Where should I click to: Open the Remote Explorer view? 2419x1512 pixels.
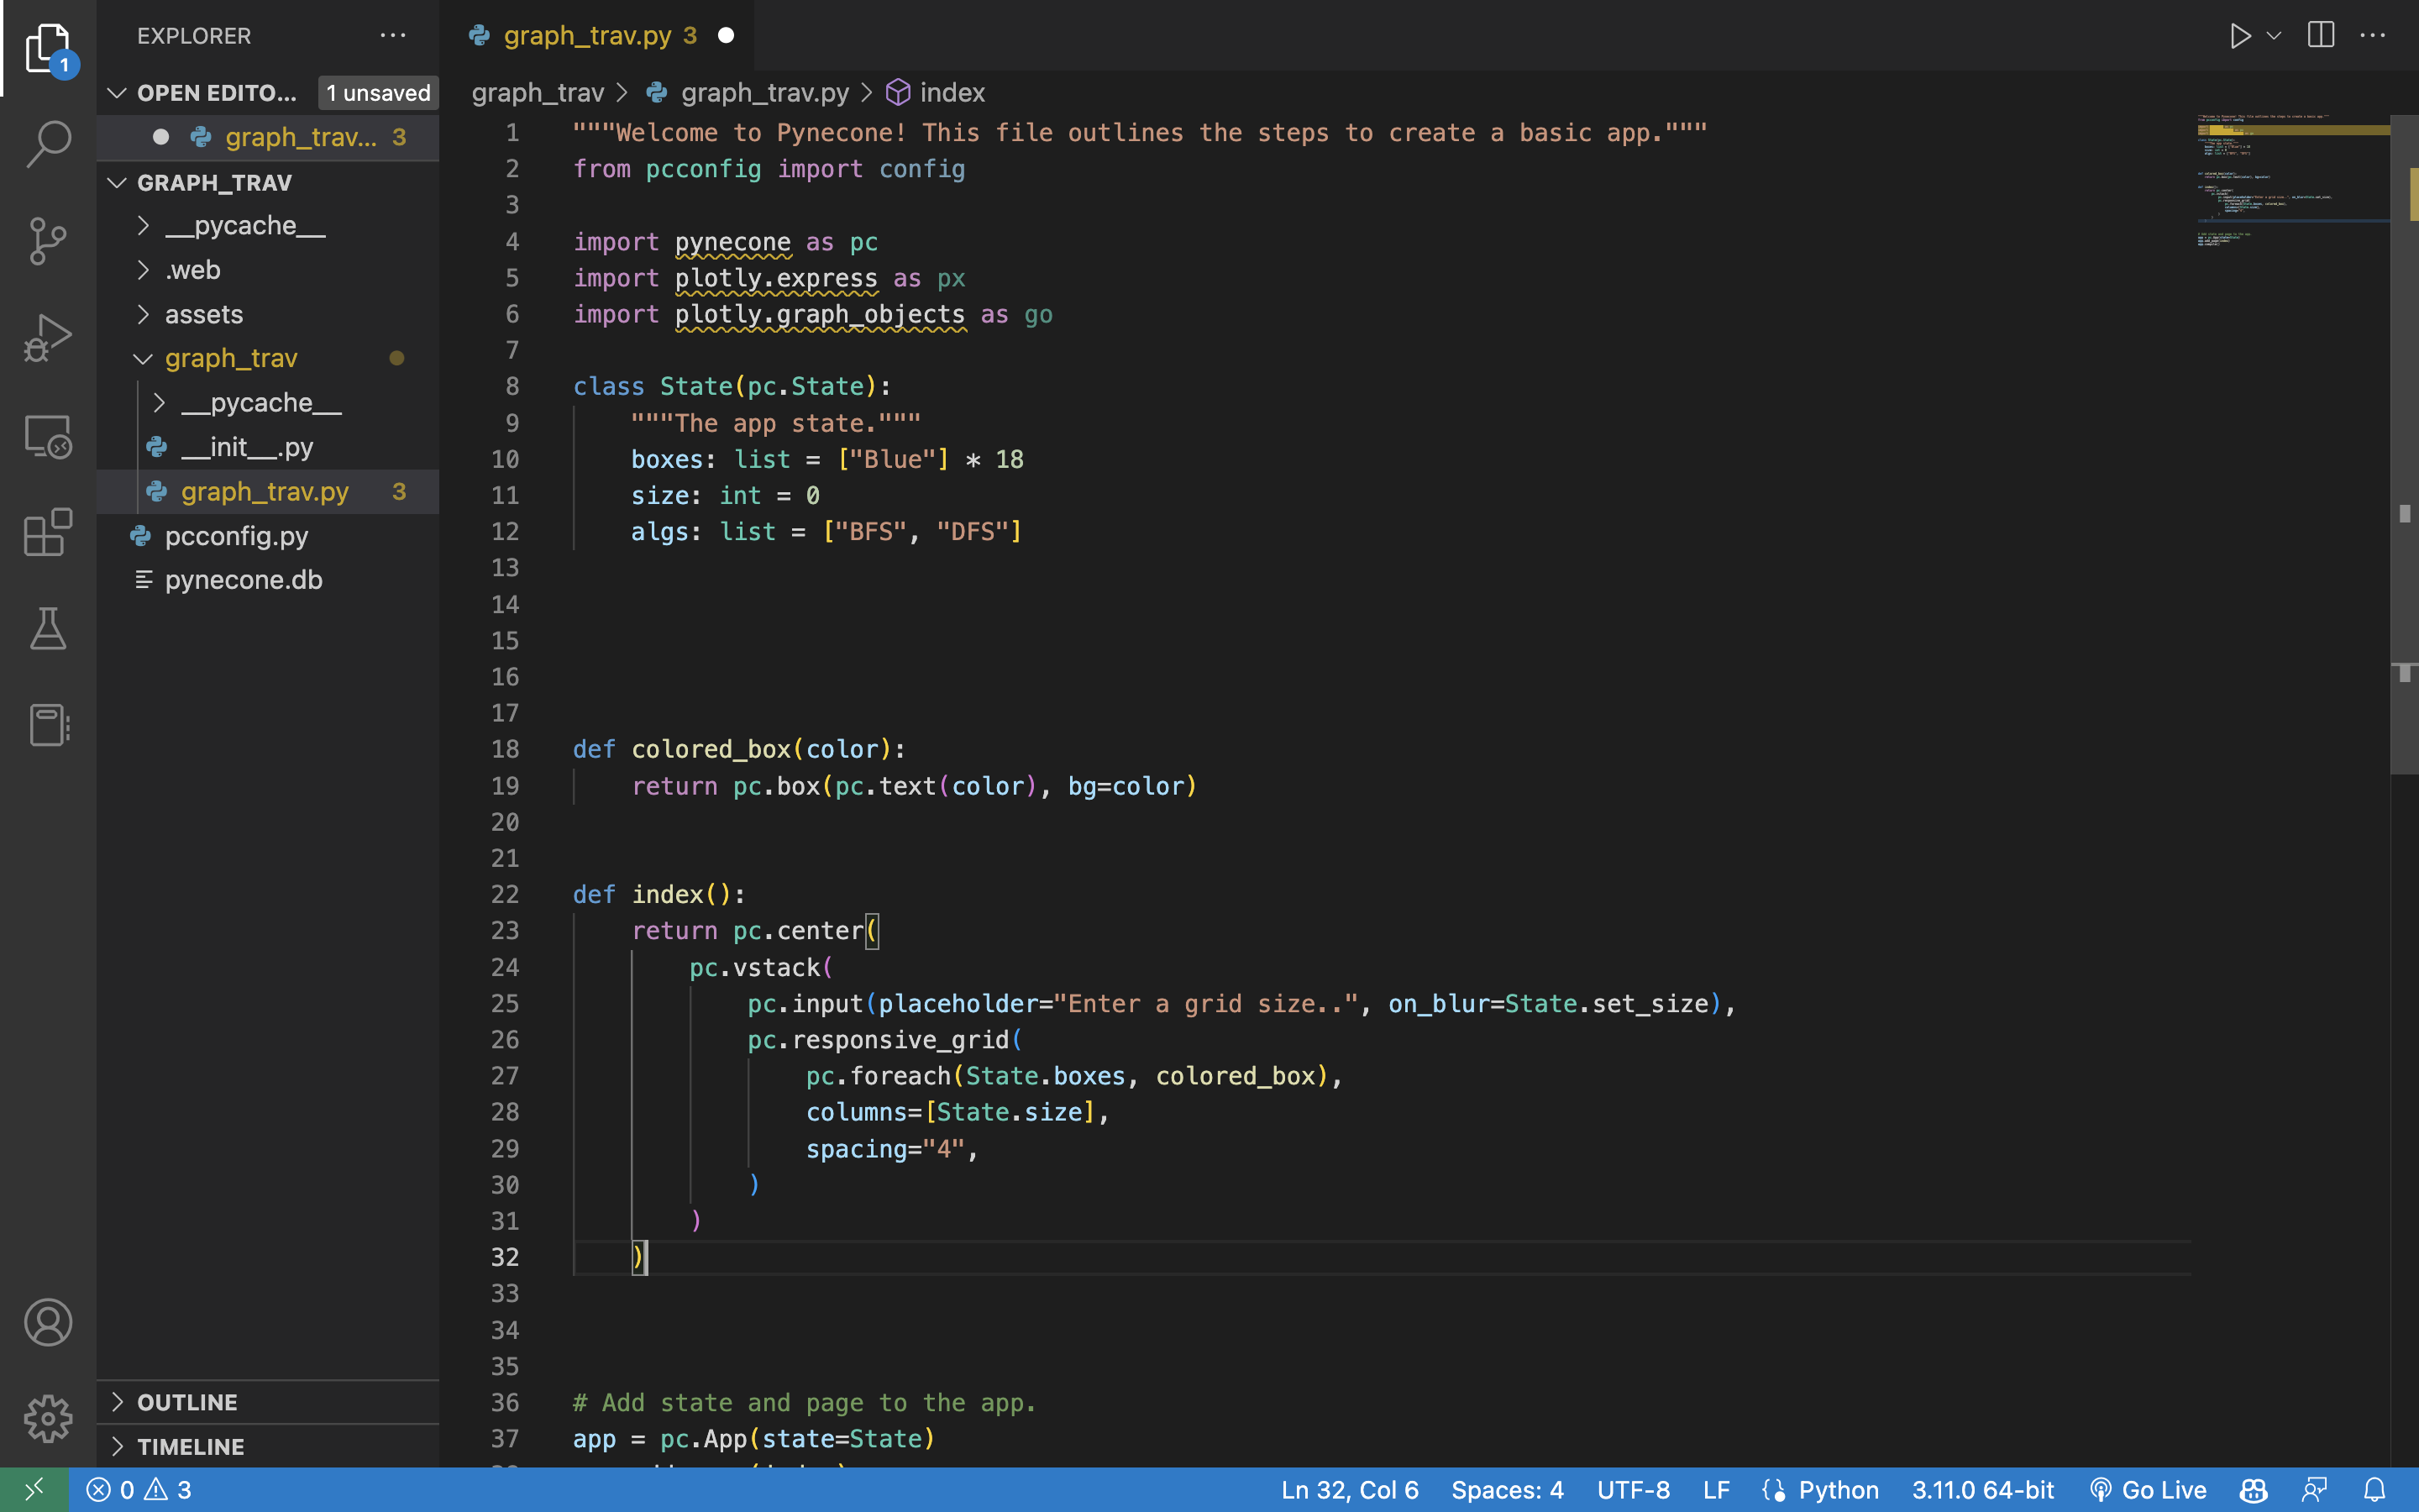(48, 437)
